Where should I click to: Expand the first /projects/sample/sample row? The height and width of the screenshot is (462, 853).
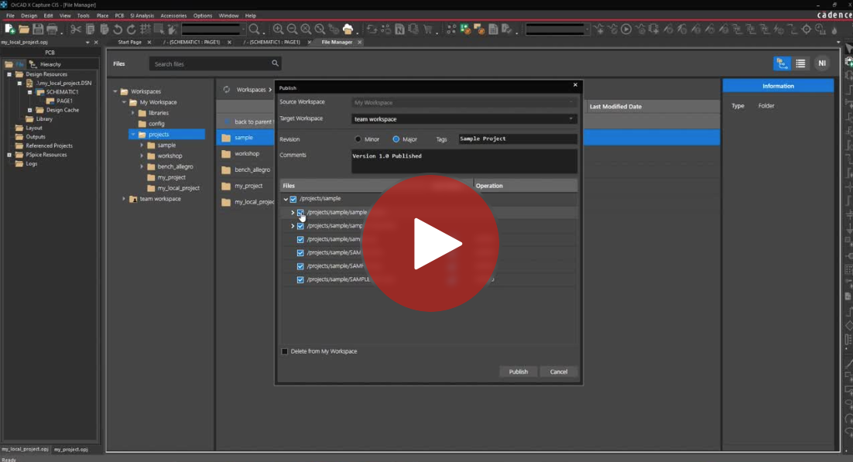click(x=293, y=213)
